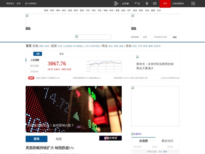Click the 长盛学社 logo image
The height and width of the screenshot is (154, 205).
[137, 134]
